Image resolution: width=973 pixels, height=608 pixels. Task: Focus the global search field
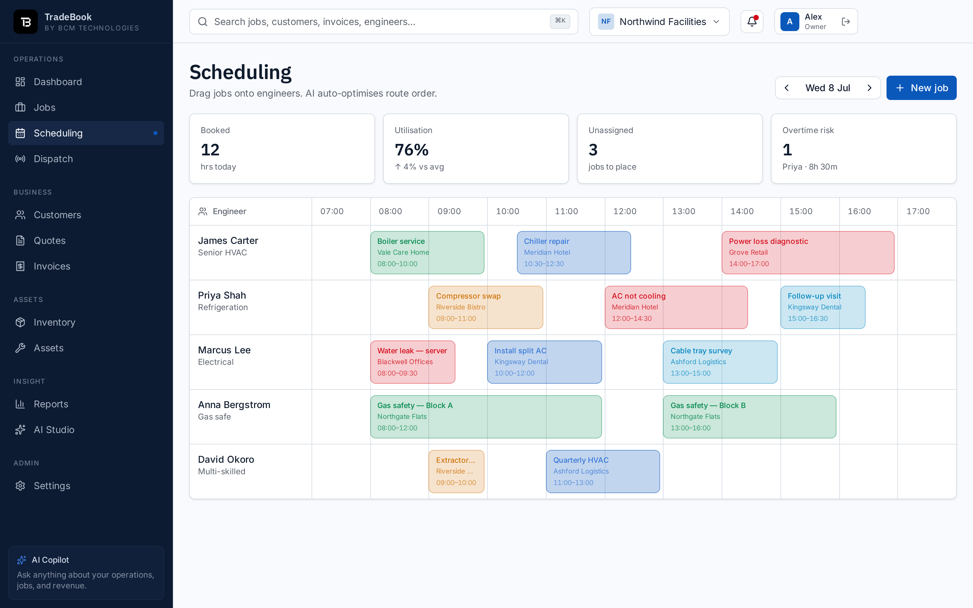(383, 22)
